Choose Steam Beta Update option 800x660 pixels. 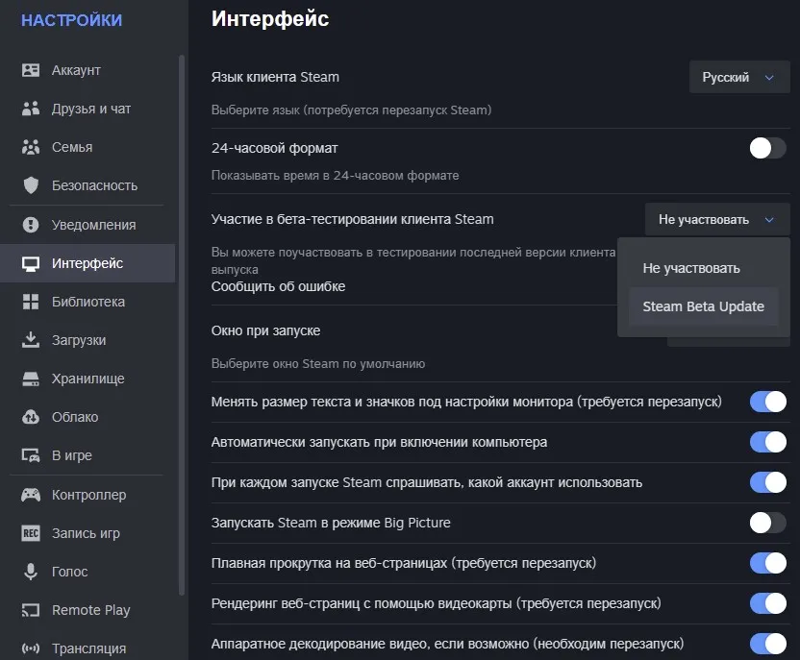click(x=704, y=306)
